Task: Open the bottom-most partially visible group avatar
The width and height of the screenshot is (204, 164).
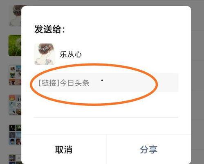Action: pyautogui.click(x=15, y=159)
